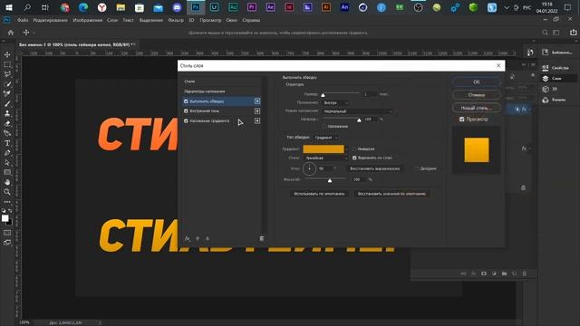Open the Blend Mode dropdown

[357, 111]
